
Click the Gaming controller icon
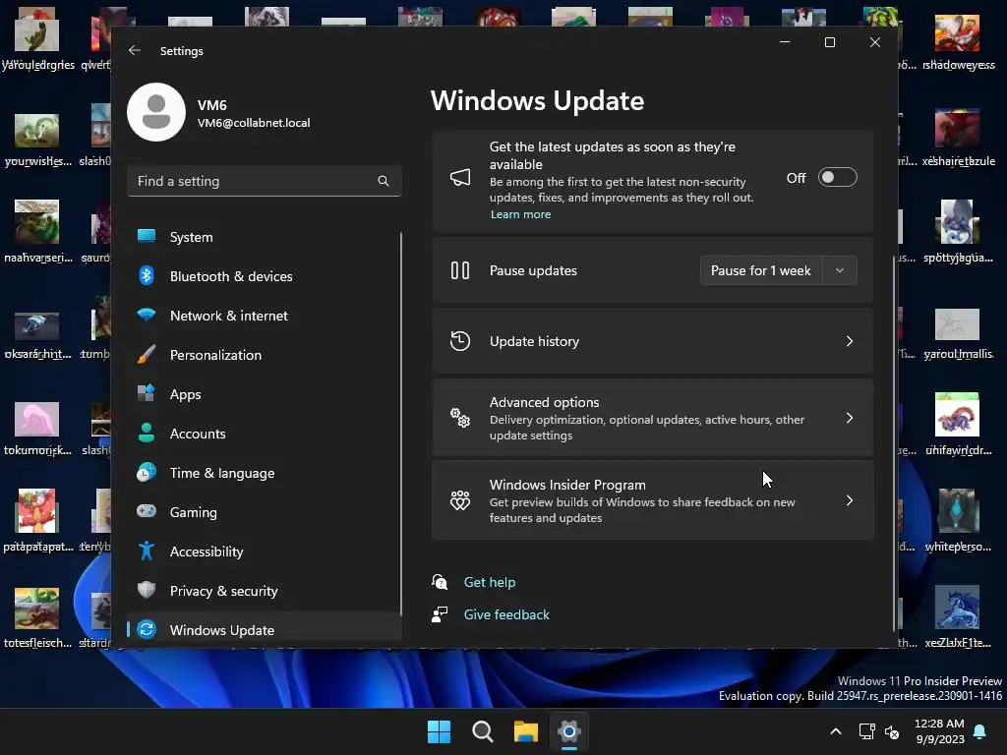coord(147,511)
